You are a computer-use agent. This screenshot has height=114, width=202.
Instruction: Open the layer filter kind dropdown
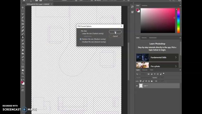click(141, 74)
